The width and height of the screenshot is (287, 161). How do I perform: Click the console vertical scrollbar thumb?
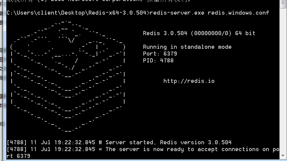pyautogui.click(x=283, y=4)
